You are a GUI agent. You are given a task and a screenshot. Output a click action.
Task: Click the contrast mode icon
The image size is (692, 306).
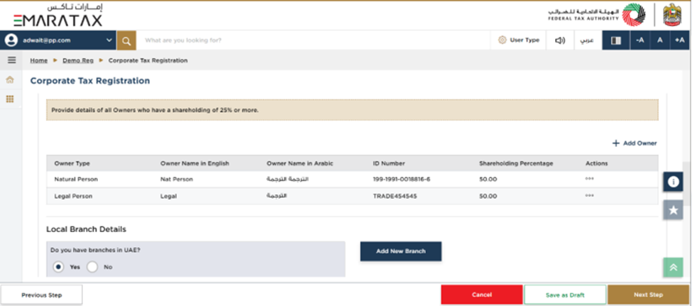pos(615,40)
